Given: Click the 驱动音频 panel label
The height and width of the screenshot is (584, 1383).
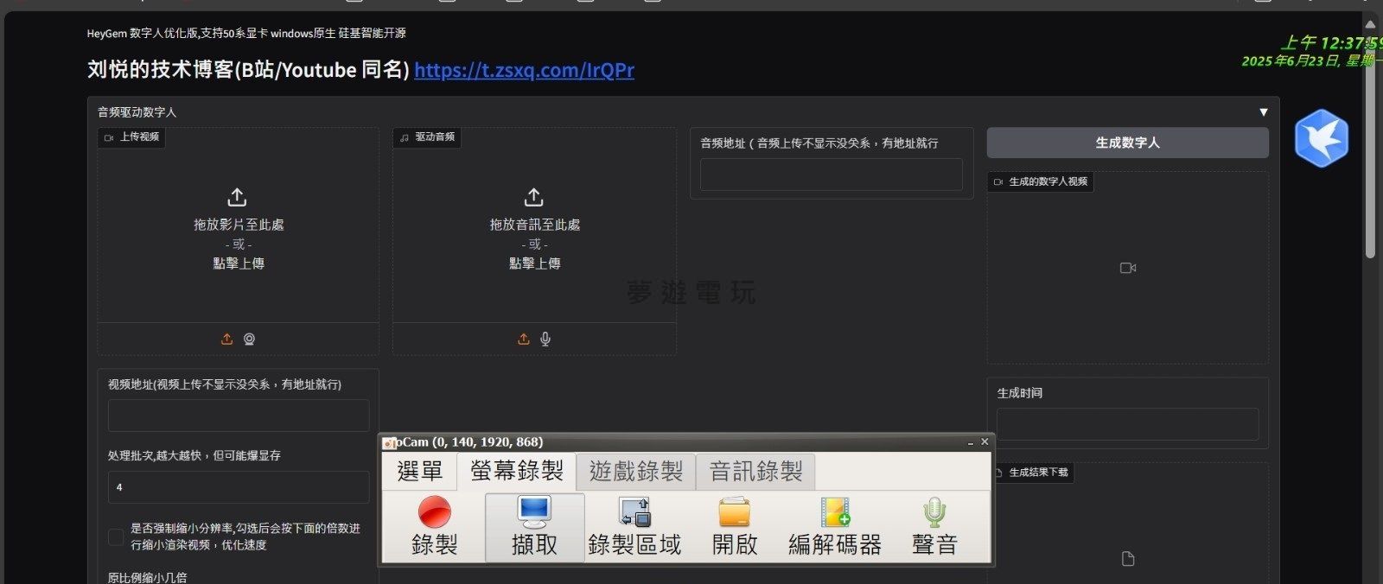Looking at the screenshot, I should pos(427,137).
